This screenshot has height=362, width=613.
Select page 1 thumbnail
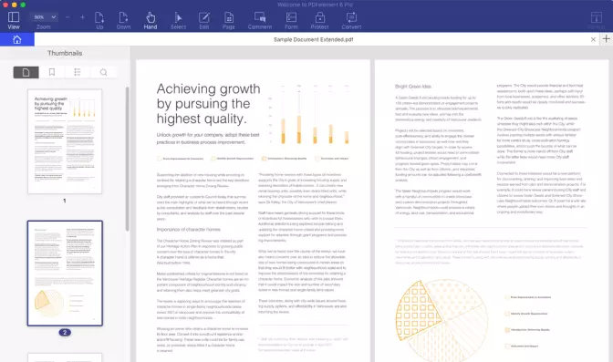click(x=65, y=141)
